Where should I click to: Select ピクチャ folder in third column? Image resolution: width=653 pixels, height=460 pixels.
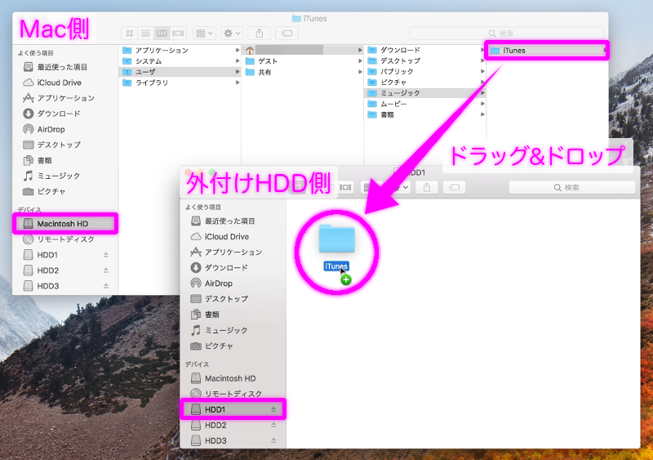tap(425, 83)
